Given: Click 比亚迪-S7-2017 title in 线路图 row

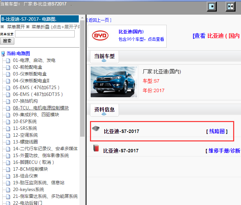Looking at the screenshot, I should 121,132.
